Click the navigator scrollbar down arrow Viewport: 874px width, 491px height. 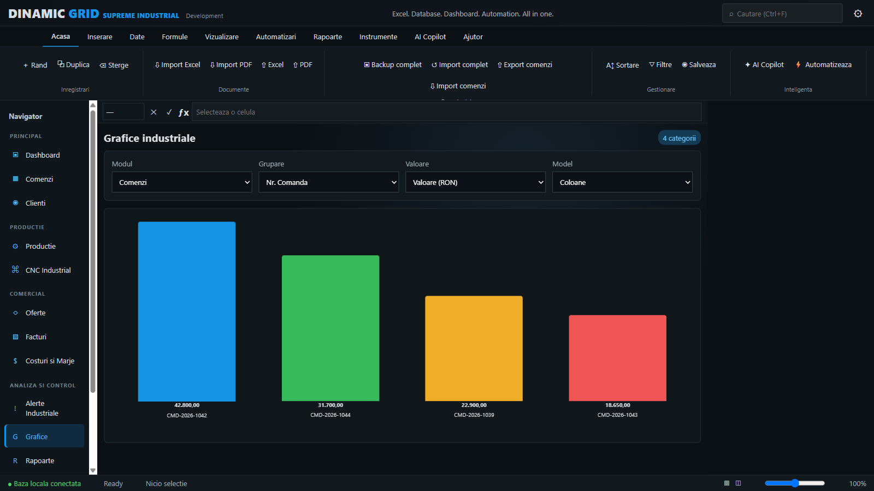click(x=93, y=470)
